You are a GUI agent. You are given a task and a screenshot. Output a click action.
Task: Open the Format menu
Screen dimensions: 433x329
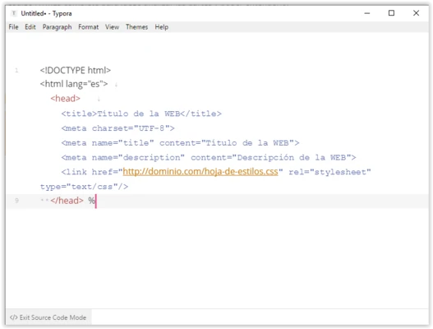88,27
